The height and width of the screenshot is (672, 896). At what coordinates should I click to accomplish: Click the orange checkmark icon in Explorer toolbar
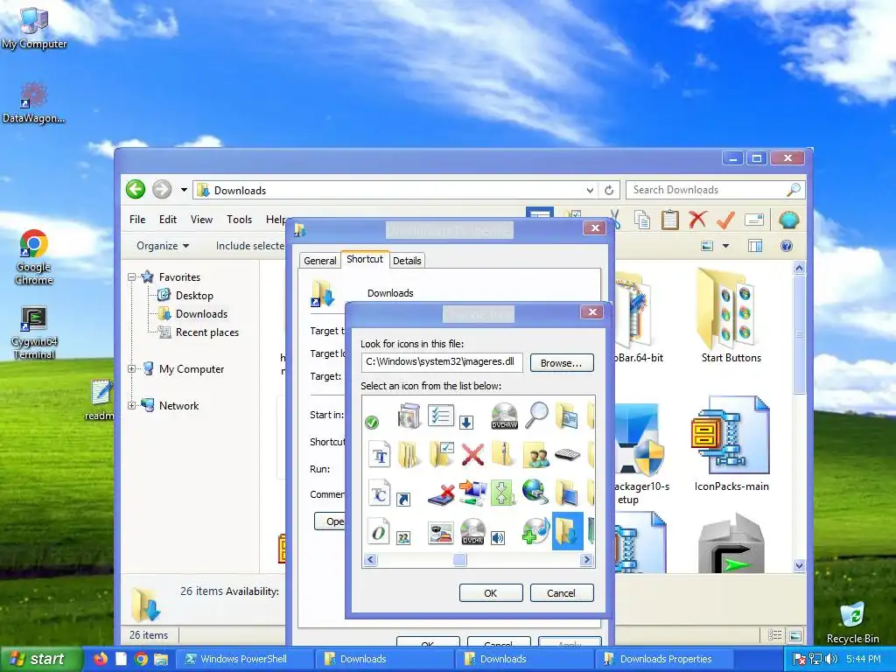[x=725, y=220]
